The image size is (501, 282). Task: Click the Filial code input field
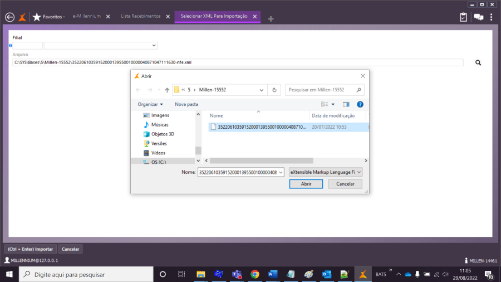pyautogui.click(x=27, y=46)
